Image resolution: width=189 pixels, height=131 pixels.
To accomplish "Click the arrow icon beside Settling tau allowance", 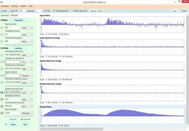I will pyautogui.click(x=2, y=62).
